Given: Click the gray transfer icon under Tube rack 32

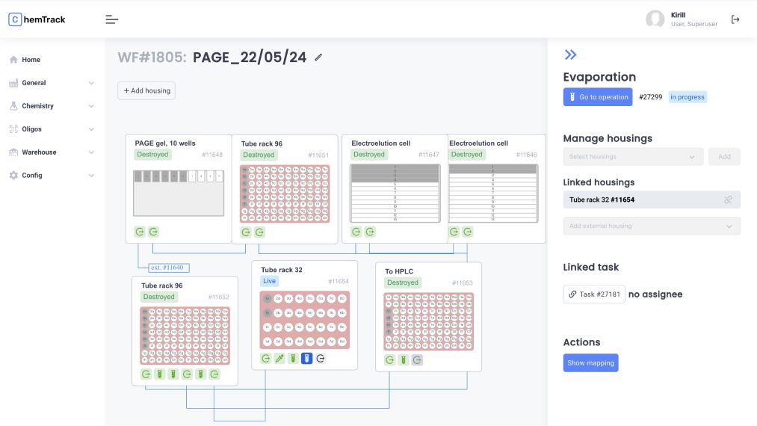Looking at the screenshot, I should tap(321, 359).
